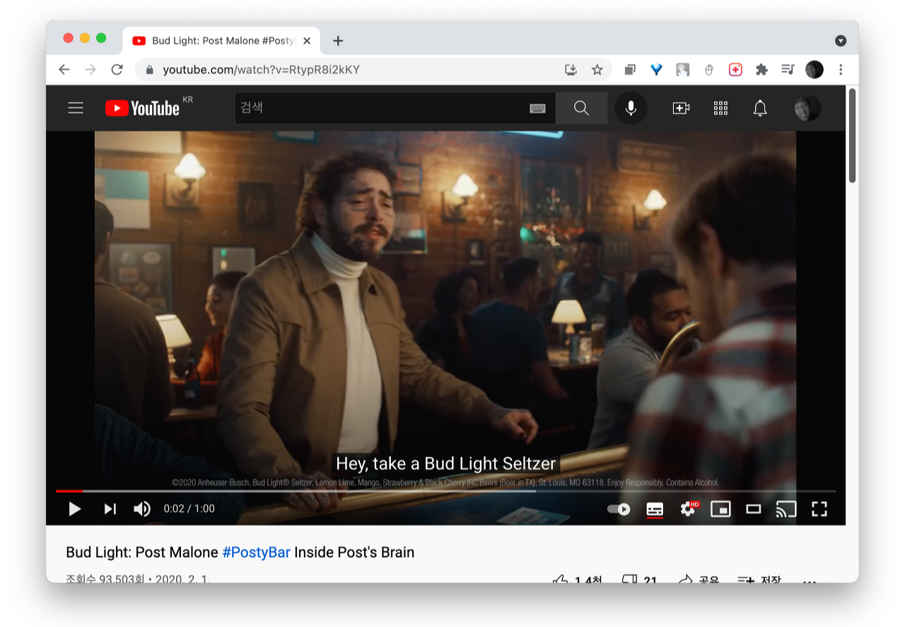This screenshot has width=905, height=627.
Task: Turn off subtitles with the captions button
Action: (655, 508)
